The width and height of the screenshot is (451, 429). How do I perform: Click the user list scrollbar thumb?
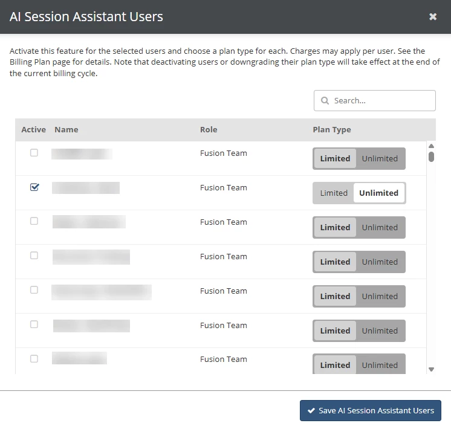(x=431, y=157)
